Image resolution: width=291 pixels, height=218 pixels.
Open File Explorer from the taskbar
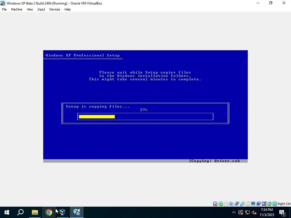35,212
